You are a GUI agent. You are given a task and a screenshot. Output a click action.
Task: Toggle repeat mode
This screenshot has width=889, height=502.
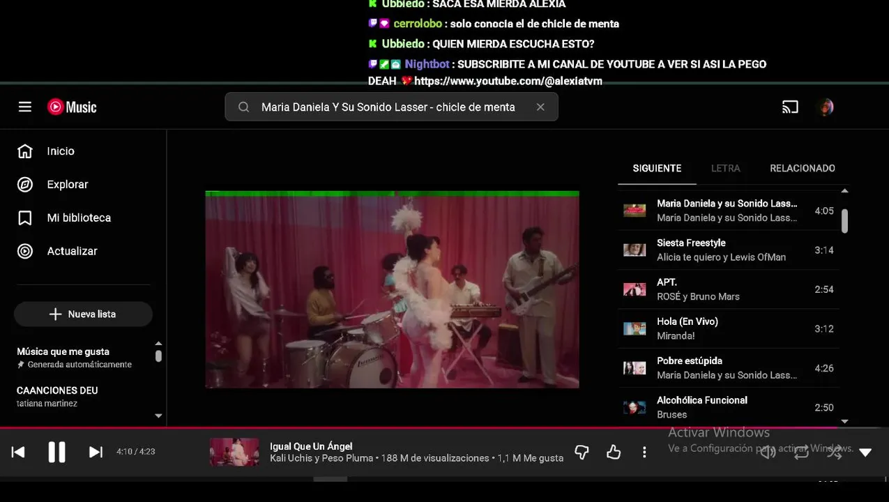click(x=801, y=452)
